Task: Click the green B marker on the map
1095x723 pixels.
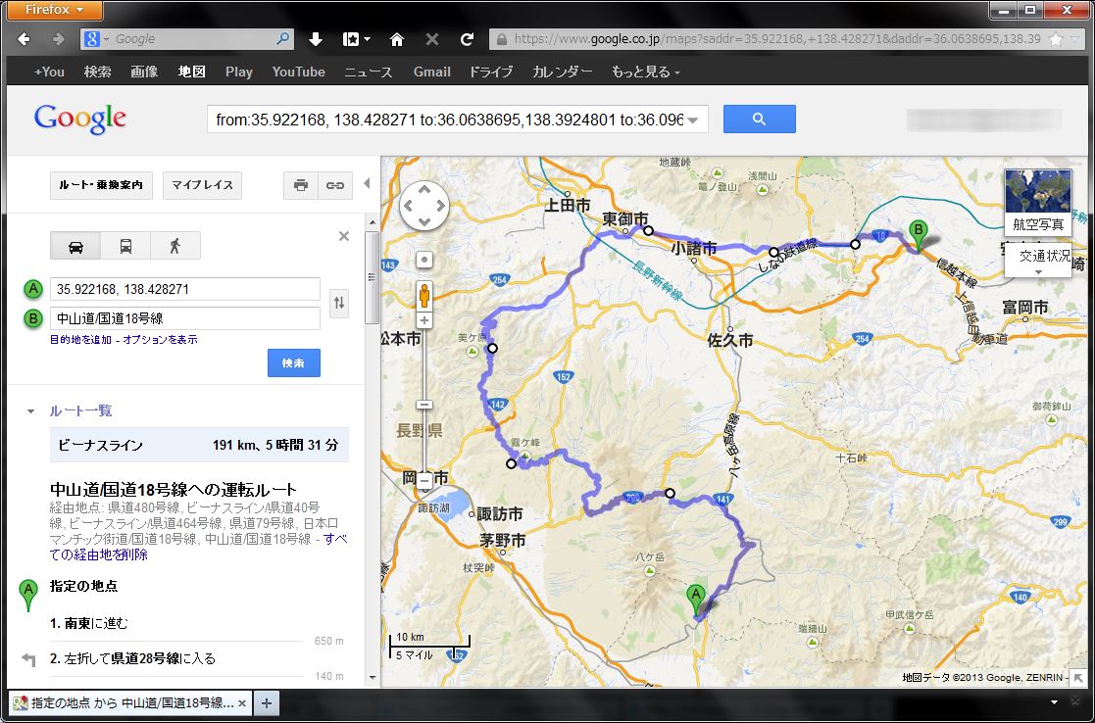Action: click(x=919, y=235)
